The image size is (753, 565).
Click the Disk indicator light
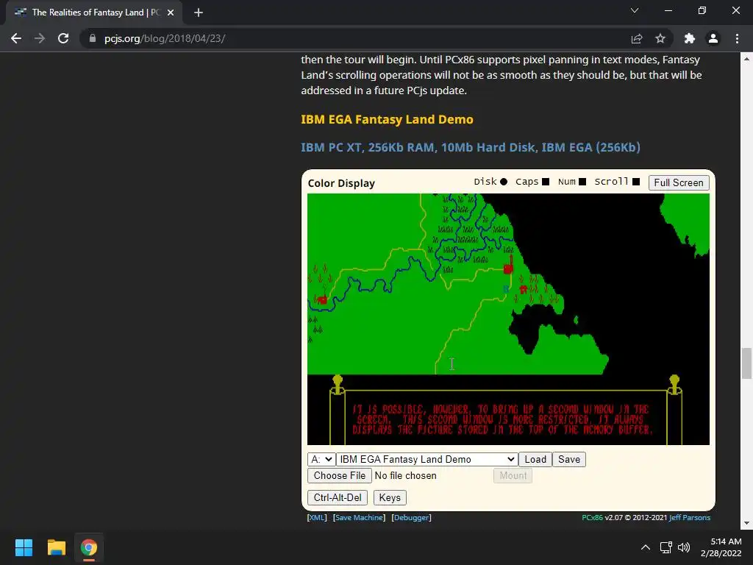pyautogui.click(x=503, y=182)
